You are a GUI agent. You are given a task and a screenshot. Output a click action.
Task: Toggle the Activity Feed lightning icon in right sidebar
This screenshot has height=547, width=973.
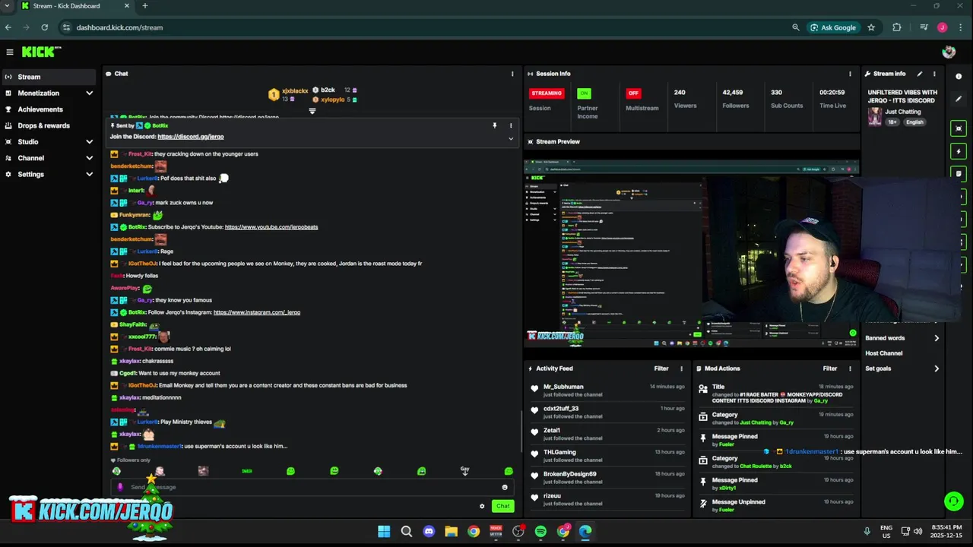959,151
